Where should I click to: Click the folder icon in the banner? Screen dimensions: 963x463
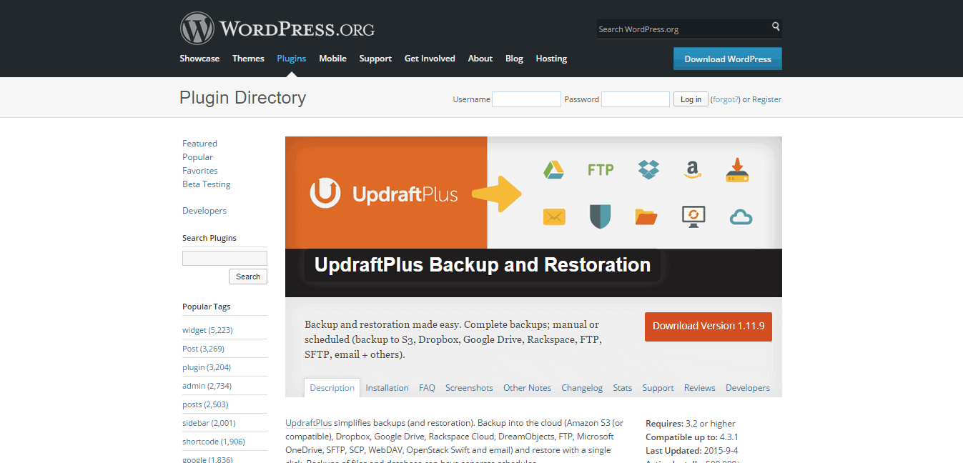pos(646,216)
